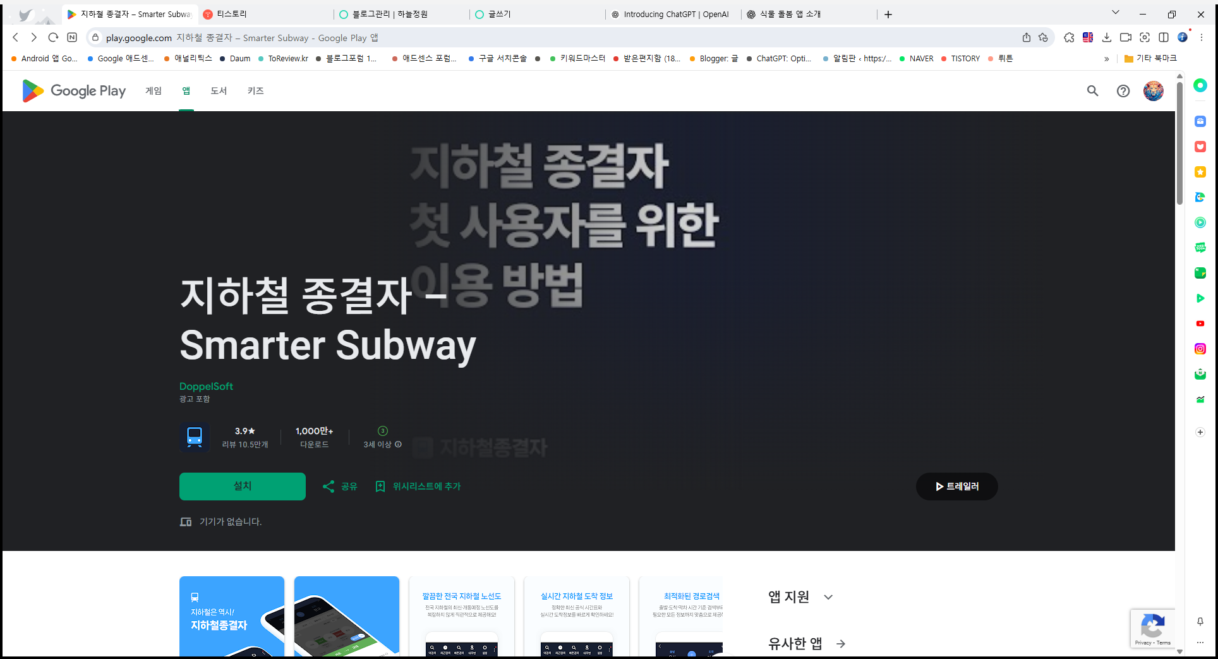Switch to 블로그관리 | 하늘정원 tab
The height and width of the screenshot is (659, 1218).
tap(402, 14)
